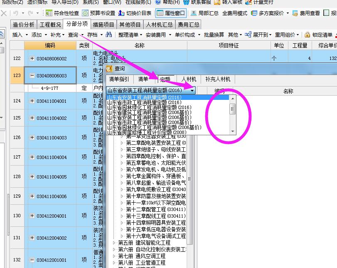Toggle the 属性窗口 properties window button
Screen dimensions: 337x268
[171, 13]
